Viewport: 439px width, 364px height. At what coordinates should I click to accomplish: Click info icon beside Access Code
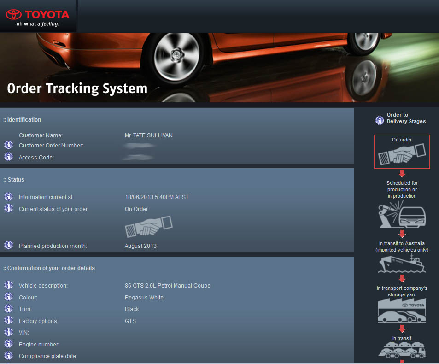click(x=8, y=157)
